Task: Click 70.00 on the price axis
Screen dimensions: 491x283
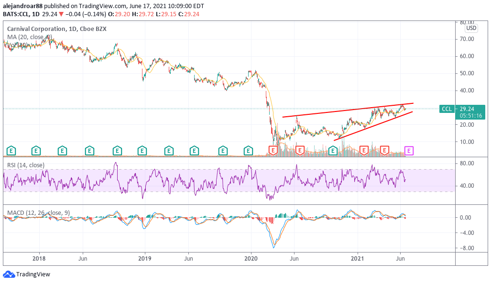Action: point(467,39)
